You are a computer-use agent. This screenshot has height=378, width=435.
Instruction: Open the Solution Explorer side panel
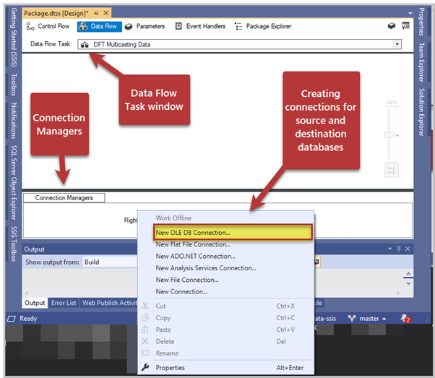[421, 113]
